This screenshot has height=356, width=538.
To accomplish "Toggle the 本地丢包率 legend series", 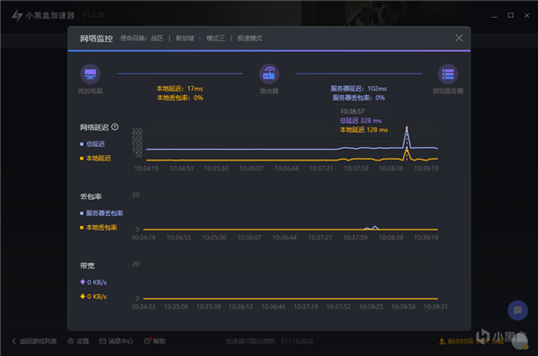I will 99,227.
